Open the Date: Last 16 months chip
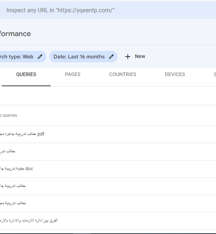The height and width of the screenshot is (234, 216). [x=84, y=57]
